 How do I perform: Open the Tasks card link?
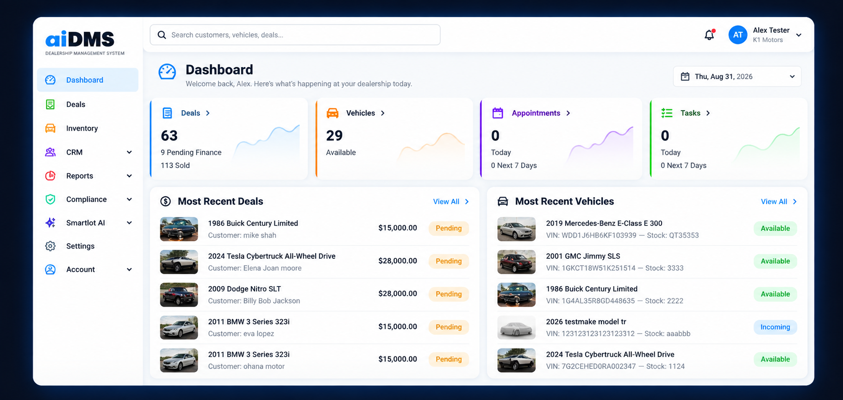click(695, 113)
